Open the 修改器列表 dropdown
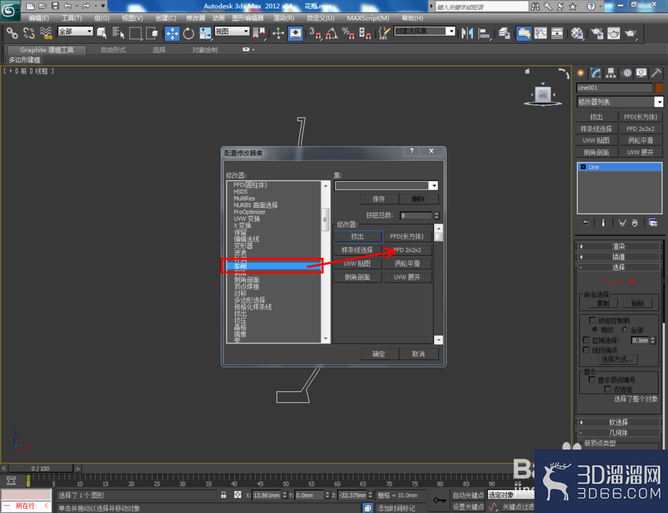 (620, 102)
